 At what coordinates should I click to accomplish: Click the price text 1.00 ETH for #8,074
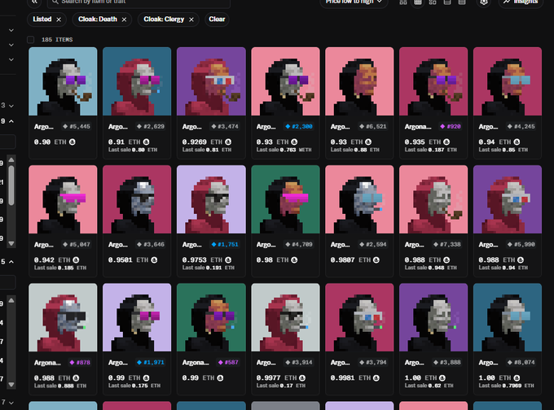coord(495,378)
